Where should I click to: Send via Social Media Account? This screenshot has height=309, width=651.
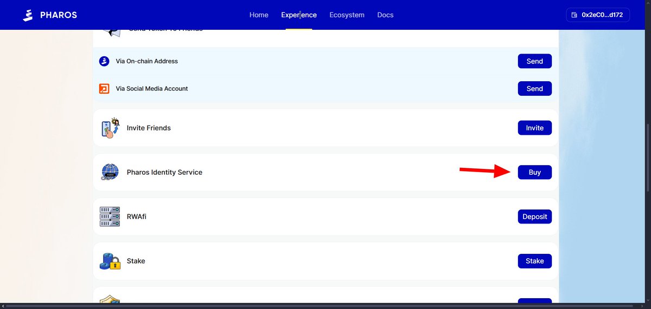click(534, 89)
